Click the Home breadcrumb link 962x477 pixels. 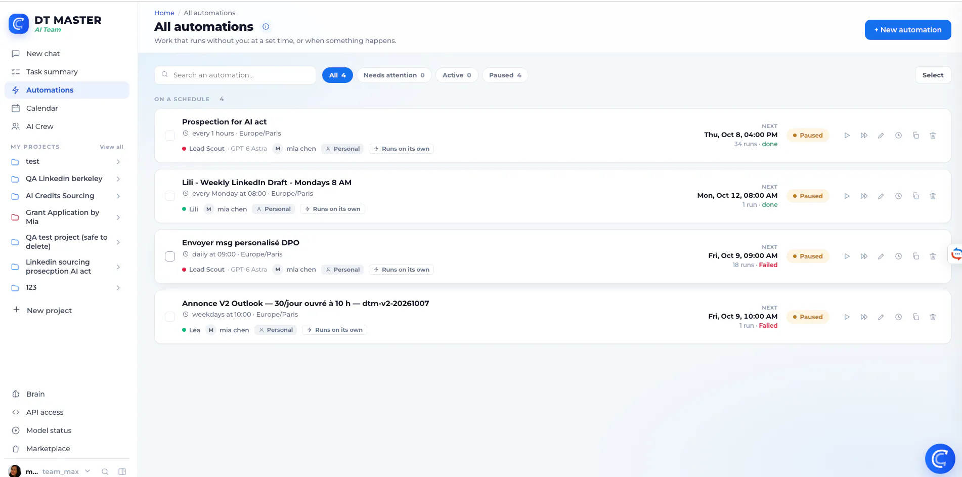pyautogui.click(x=164, y=13)
